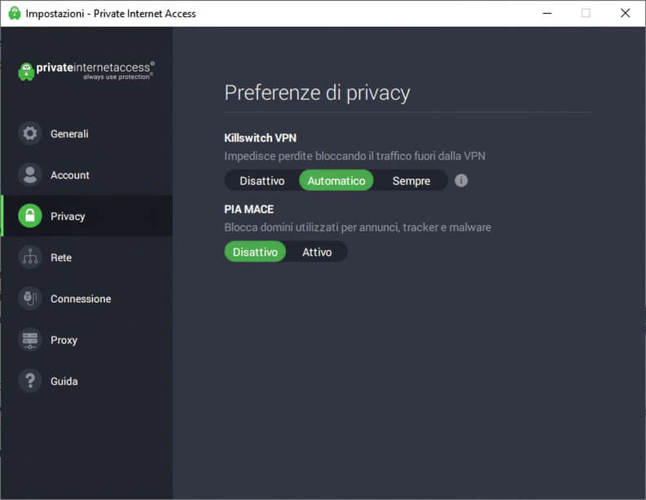The width and height of the screenshot is (646, 500).
Task: Go to the Account section
Action: (x=87, y=174)
